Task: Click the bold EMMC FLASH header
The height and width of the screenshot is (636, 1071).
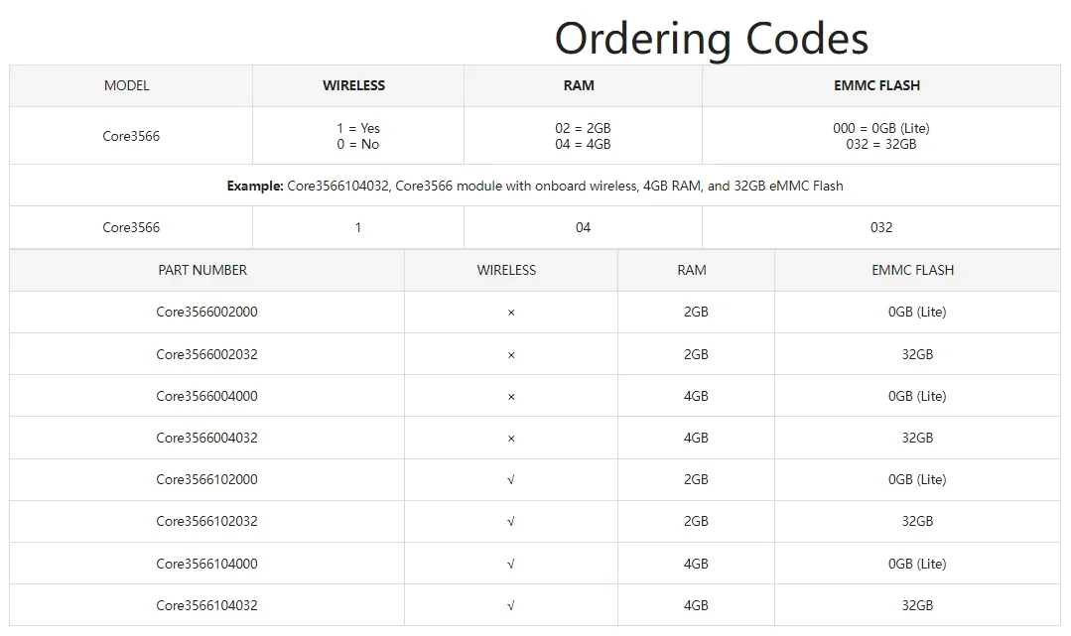Action: tap(876, 86)
